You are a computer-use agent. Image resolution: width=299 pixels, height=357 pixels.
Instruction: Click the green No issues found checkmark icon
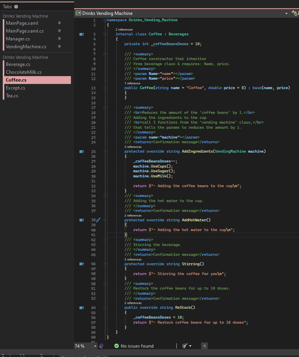point(116,346)
